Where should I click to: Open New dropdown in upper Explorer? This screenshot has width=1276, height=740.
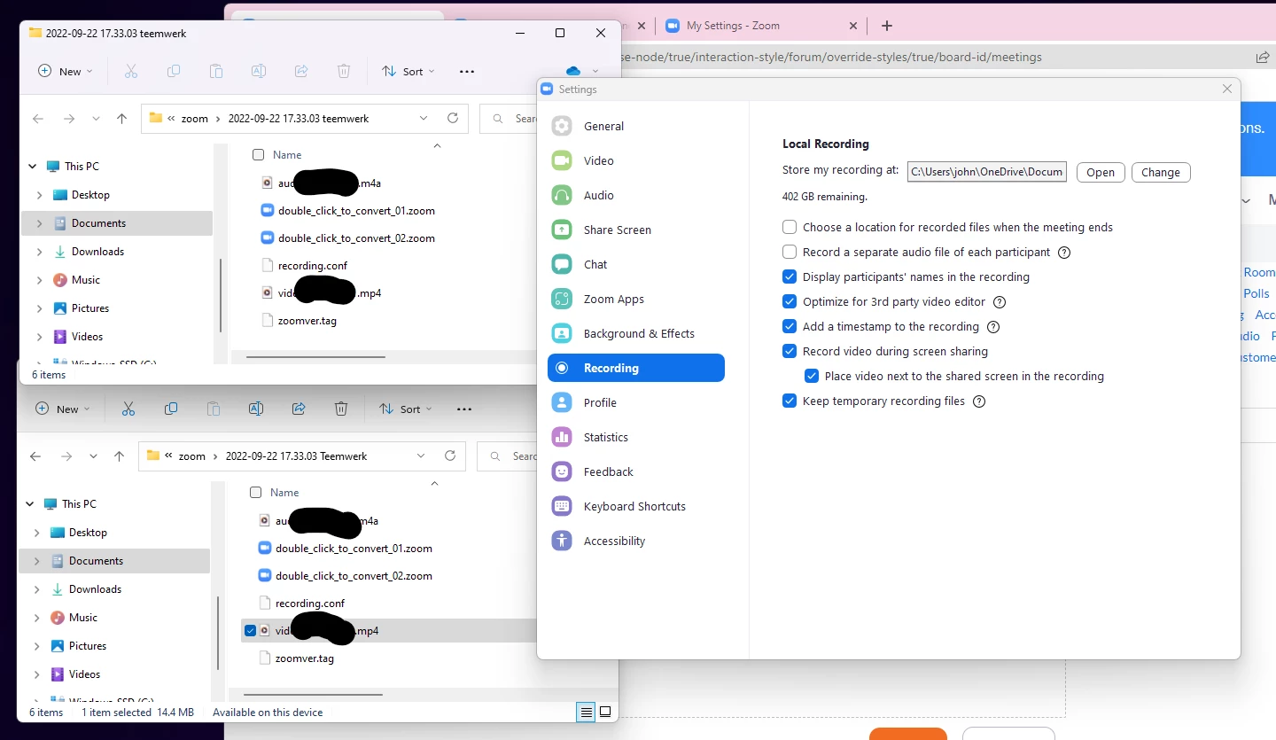click(x=66, y=71)
